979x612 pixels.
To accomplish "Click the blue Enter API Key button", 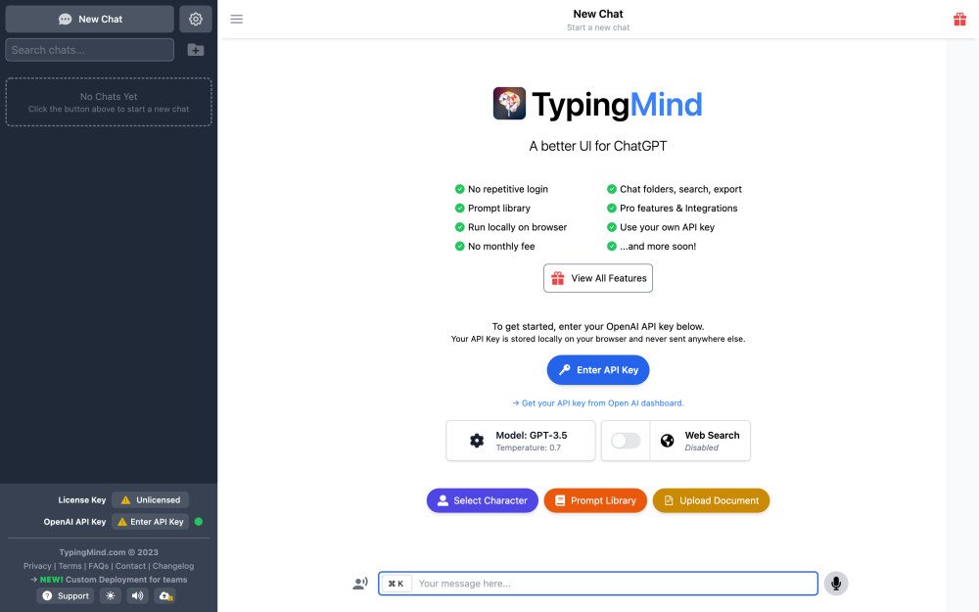I will 598,369.
